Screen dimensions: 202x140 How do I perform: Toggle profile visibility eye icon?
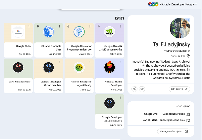point(142,89)
